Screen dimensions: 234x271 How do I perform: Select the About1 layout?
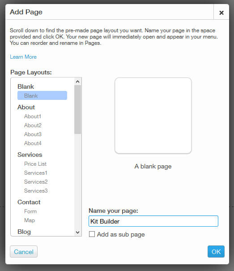(33, 116)
